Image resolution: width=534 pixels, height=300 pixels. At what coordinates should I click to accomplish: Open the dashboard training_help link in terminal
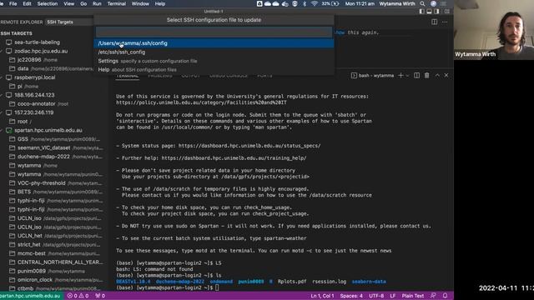click(234, 158)
